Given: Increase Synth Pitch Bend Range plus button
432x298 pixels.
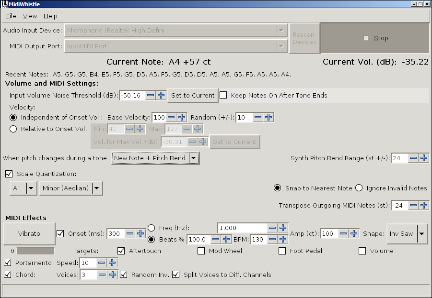Looking at the screenshot, I should (424, 158).
